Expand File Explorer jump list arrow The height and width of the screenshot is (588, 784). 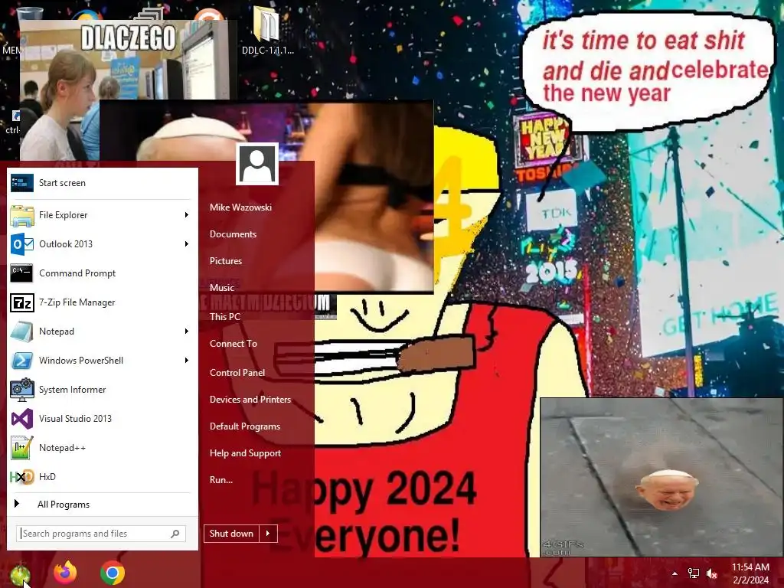coord(187,215)
